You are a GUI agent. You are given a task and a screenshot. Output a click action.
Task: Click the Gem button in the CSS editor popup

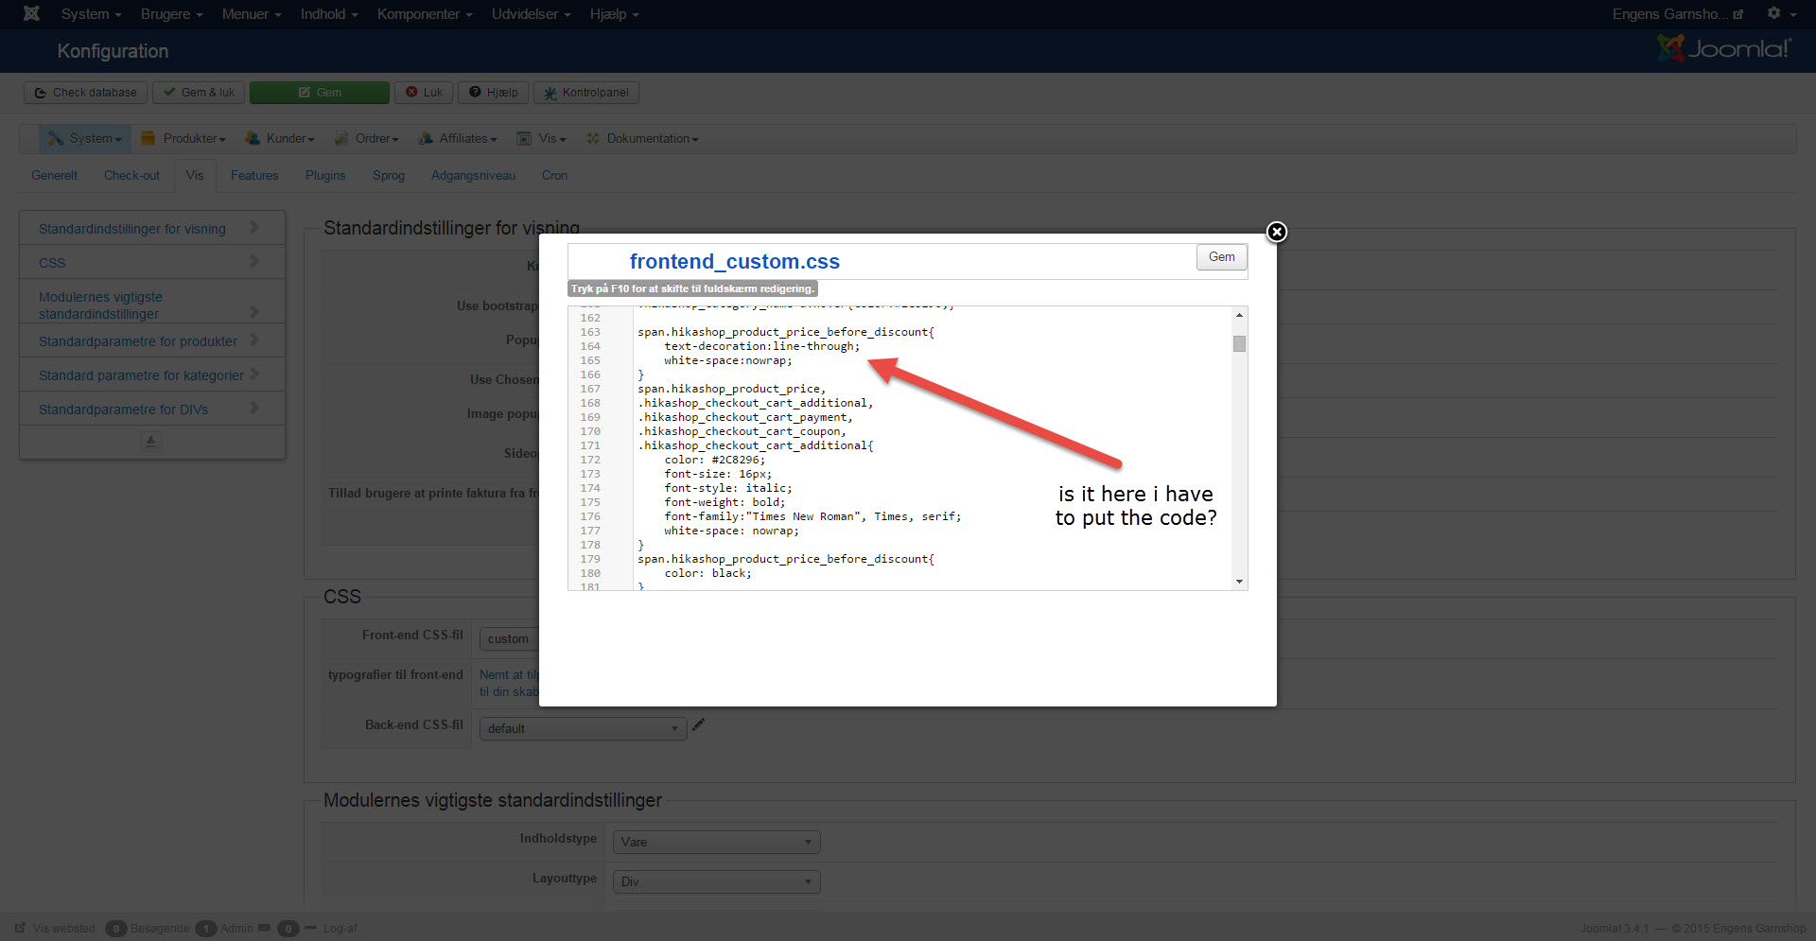[x=1221, y=257]
